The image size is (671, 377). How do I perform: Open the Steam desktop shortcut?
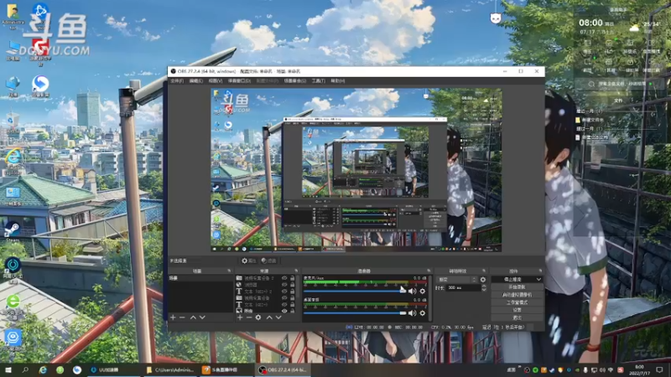pyautogui.click(x=13, y=232)
